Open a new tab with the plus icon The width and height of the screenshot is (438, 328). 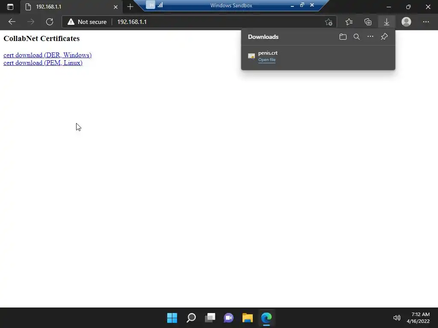pyautogui.click(x=130, y=7)
